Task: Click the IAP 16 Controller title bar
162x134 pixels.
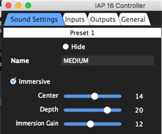Action: pos(120,6)
